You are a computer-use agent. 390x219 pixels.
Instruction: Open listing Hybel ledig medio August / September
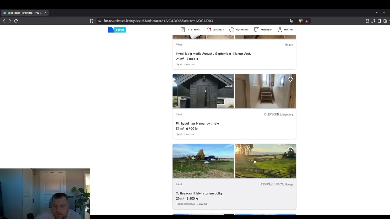(213, 54)
